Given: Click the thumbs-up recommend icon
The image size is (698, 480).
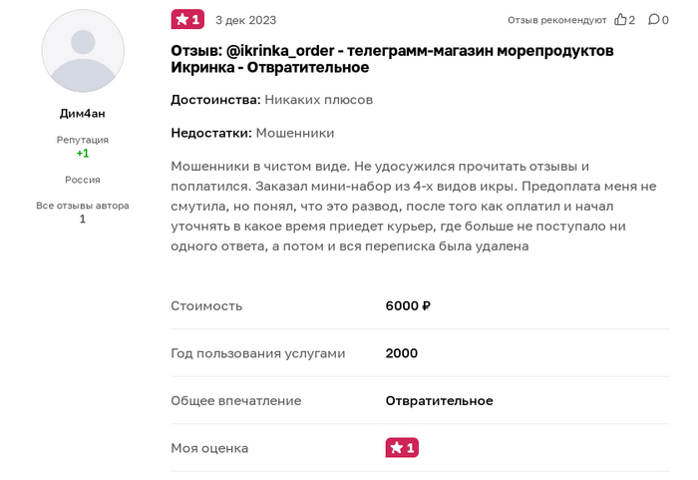Looking at the screenshot, I should [620, 20].
